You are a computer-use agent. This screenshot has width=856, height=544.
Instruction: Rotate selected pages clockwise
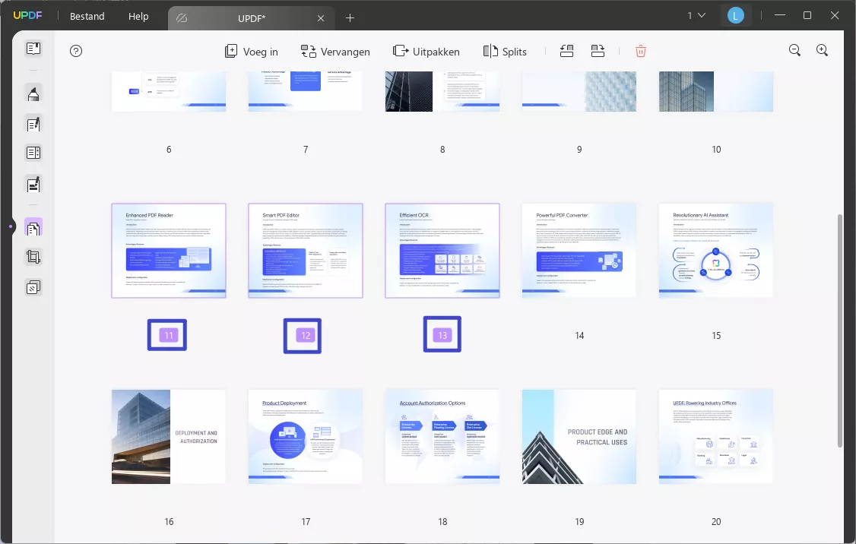598,52
